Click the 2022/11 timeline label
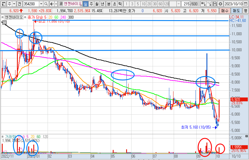 (7, 156)
